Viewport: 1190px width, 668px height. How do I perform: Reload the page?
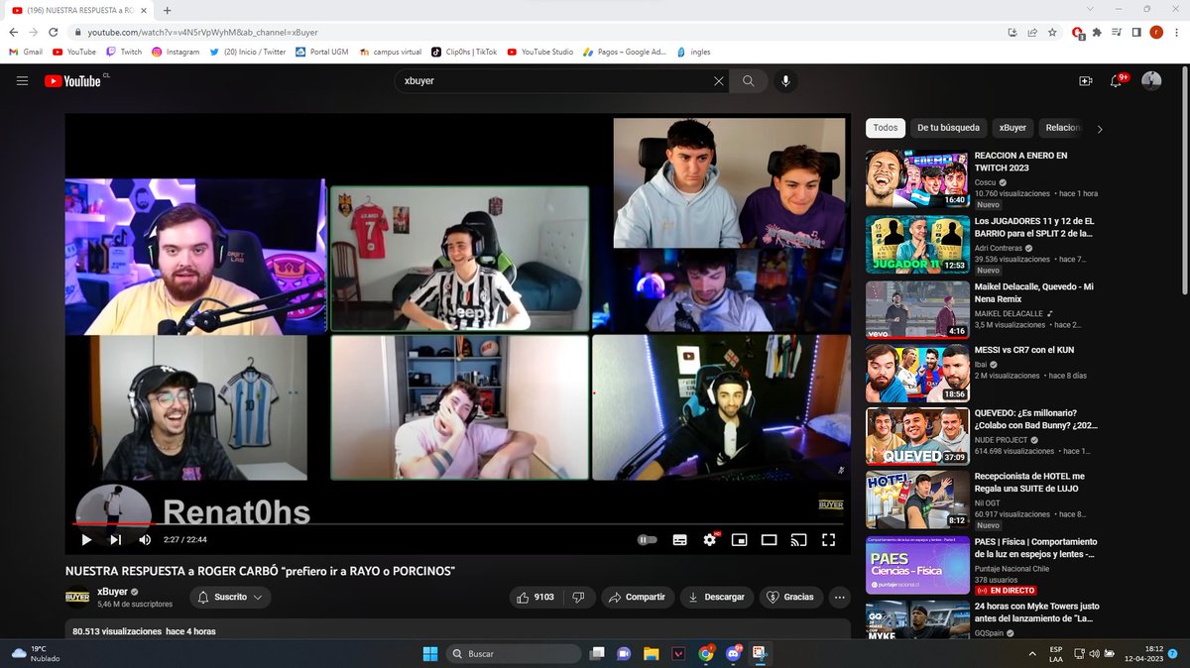tap(55, 33)
